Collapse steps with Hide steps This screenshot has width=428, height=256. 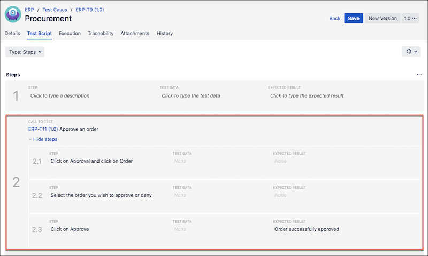coord(43,139)
